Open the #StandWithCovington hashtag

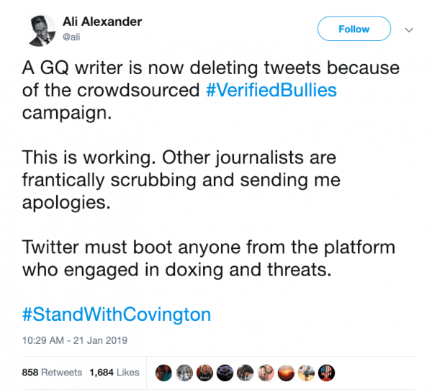115,315
